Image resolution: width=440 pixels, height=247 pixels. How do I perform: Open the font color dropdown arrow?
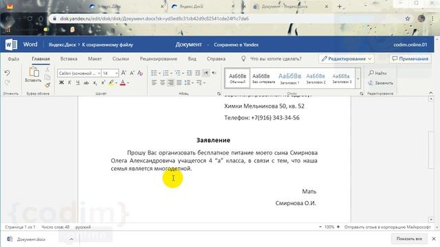128,83
